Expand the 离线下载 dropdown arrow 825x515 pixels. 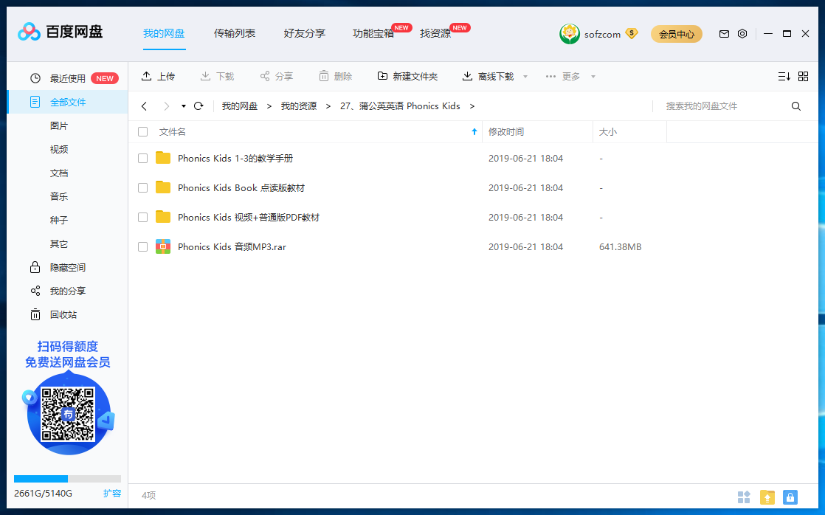(525, 75)
